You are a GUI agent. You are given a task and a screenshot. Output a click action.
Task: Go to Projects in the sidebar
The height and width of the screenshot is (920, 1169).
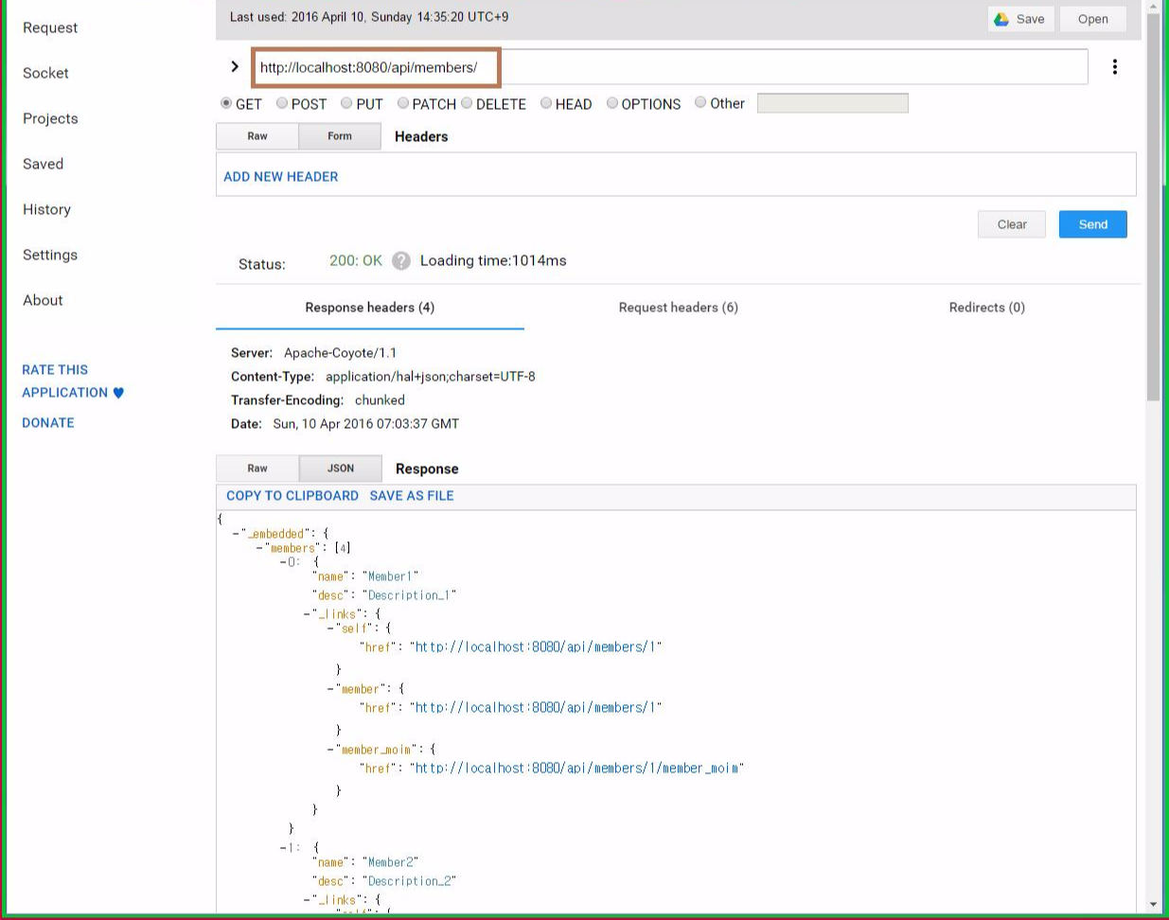point(50,118)
